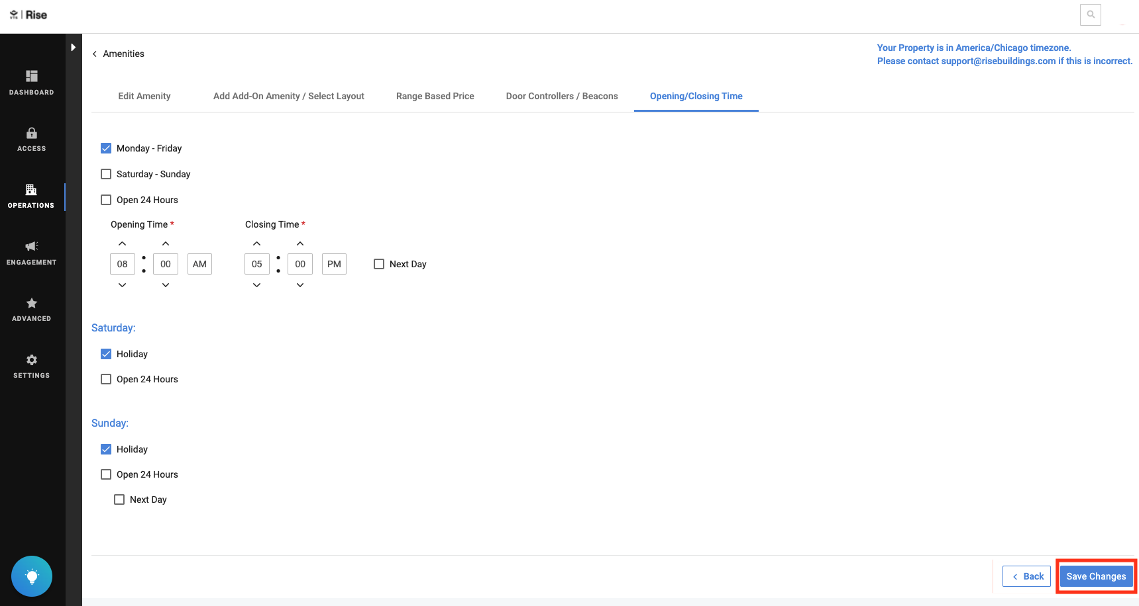
Task: Open the Settings gear icon
Action: [32, 360]
